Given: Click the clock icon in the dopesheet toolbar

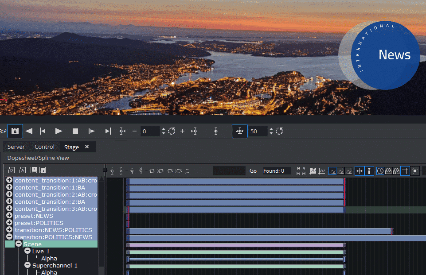Looking at the screenshot, I should [380, 171].
